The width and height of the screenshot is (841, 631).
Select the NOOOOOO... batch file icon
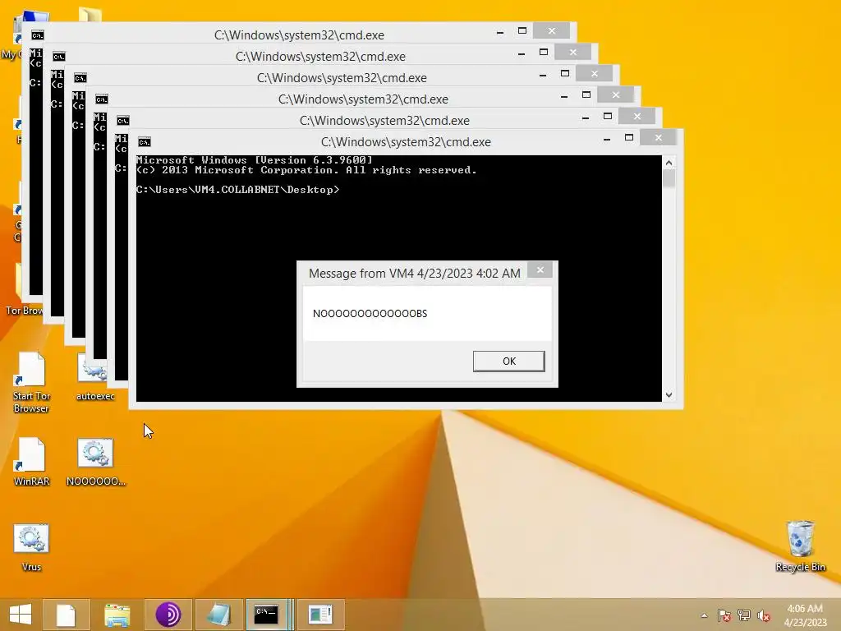95,462
